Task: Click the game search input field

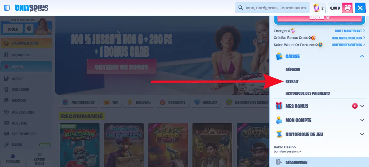Action: click(x=272, y=8)
